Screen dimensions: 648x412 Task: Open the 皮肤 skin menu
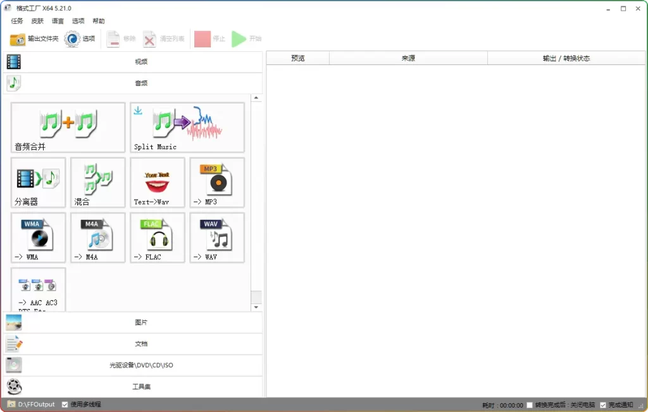click(37, 21)
